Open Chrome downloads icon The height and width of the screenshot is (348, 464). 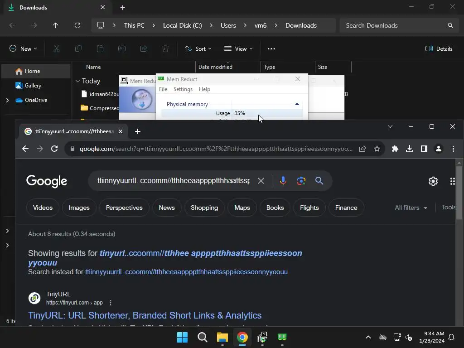(410, 149)
